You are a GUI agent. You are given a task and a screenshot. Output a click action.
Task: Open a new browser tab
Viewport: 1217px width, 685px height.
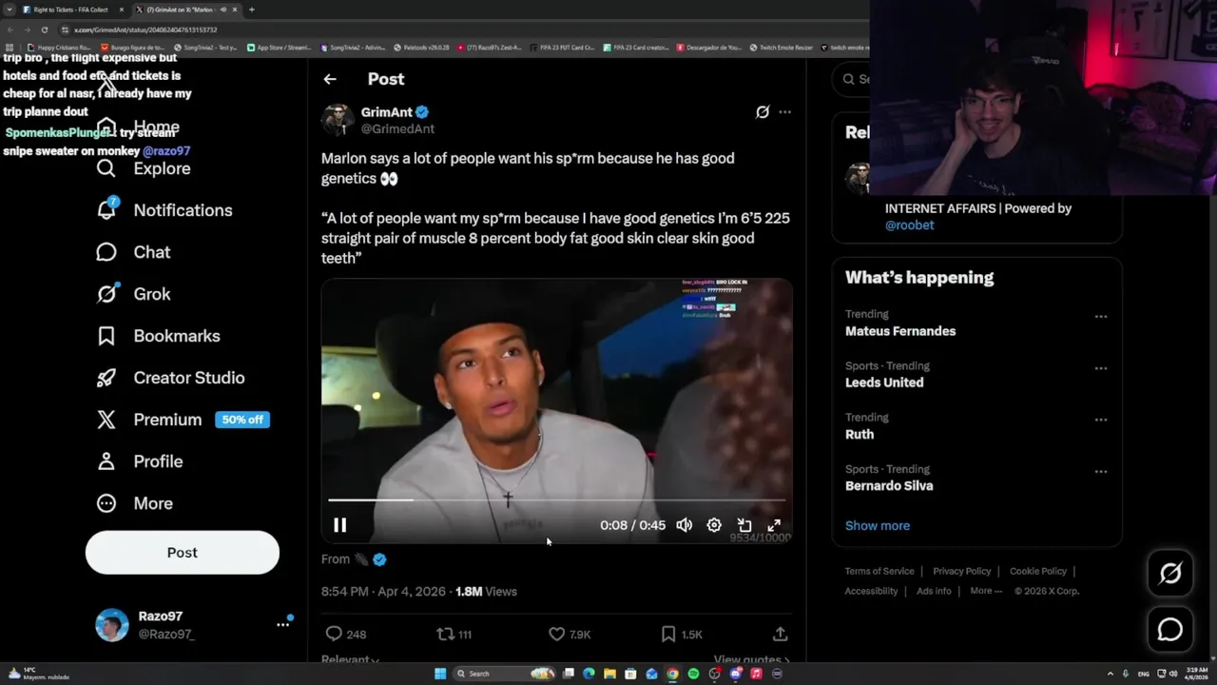(251, 10)
